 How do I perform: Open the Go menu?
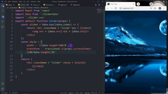(24, 2)
